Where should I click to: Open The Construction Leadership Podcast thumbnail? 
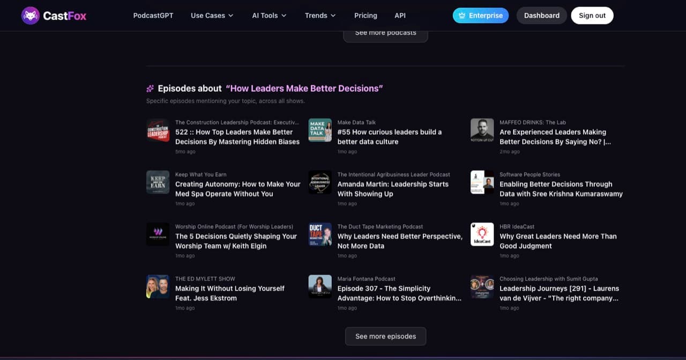(x=158, y=130)
